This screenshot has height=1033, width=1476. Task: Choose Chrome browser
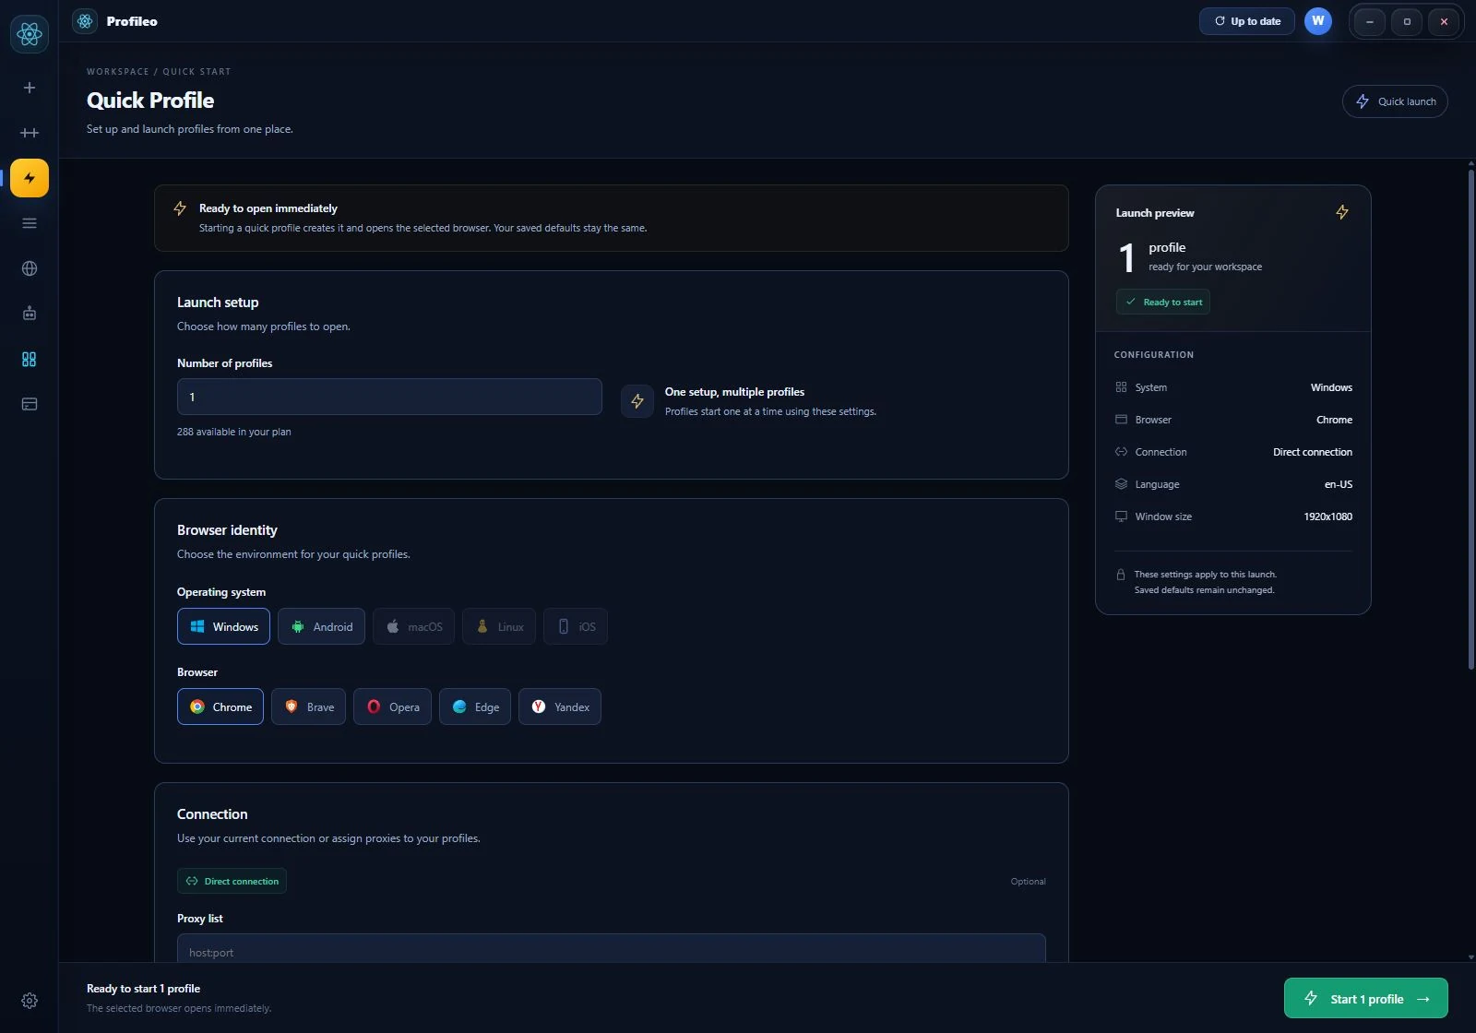[220, 706]
